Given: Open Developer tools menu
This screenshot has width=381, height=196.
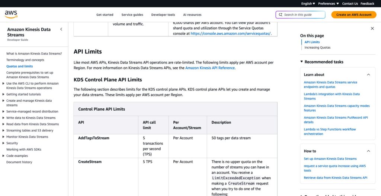Looking at the screenshot, I should [163, 15].
